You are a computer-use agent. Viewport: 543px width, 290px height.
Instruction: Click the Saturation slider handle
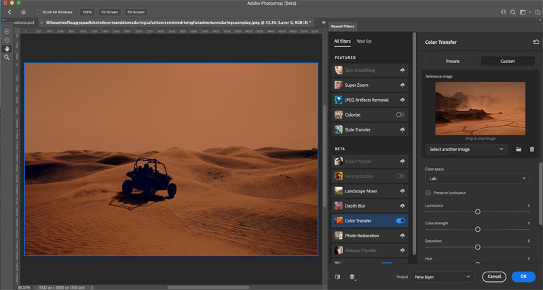(x=478, y=247)
